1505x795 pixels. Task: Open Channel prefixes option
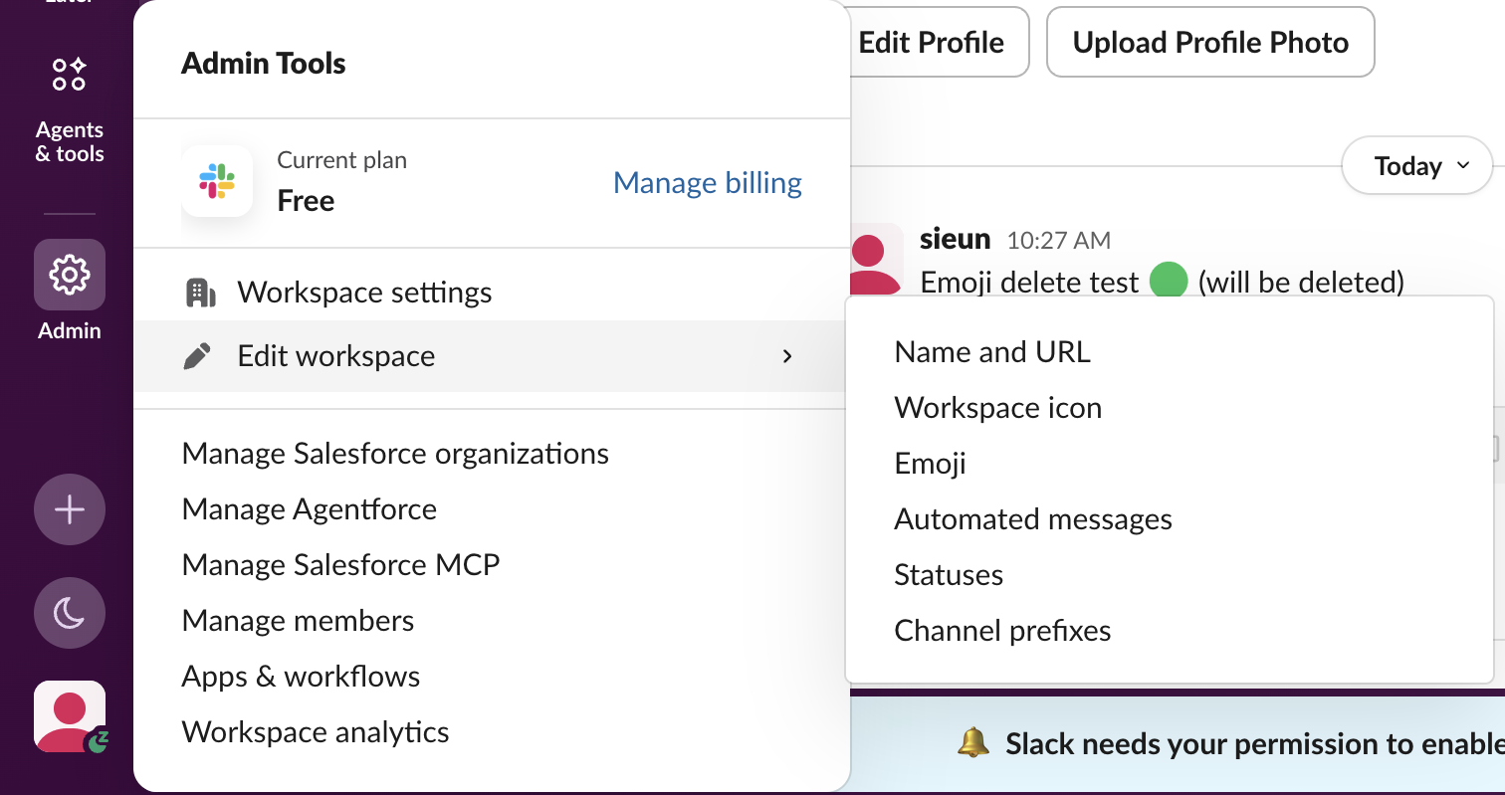1169,631
